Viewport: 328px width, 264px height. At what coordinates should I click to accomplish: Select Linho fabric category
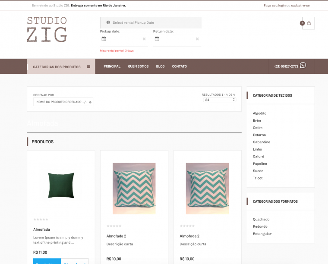pos(257,149)
